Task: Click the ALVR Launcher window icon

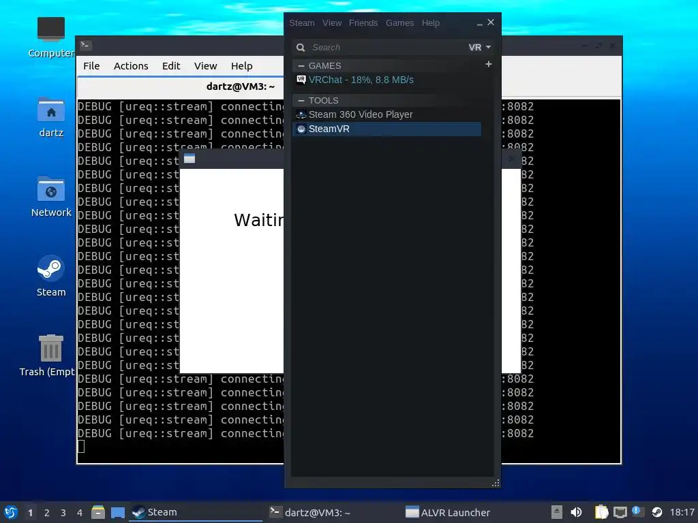Action: (x=189, y=159)
